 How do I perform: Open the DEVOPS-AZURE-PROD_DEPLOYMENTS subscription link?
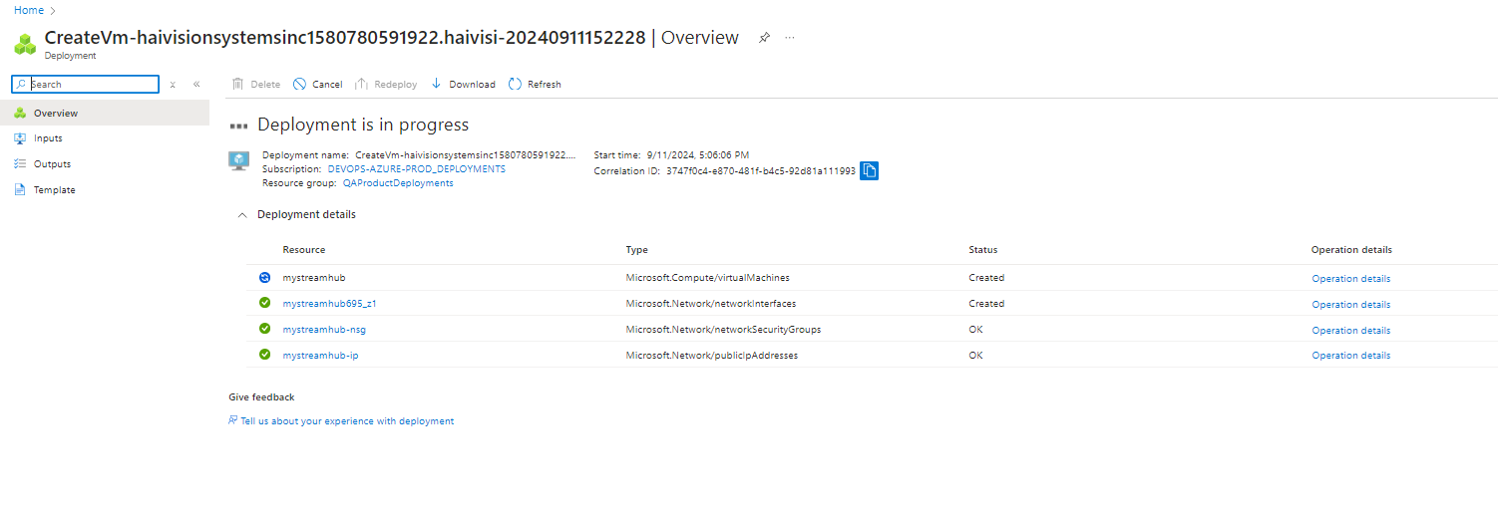tap(416, 169)
